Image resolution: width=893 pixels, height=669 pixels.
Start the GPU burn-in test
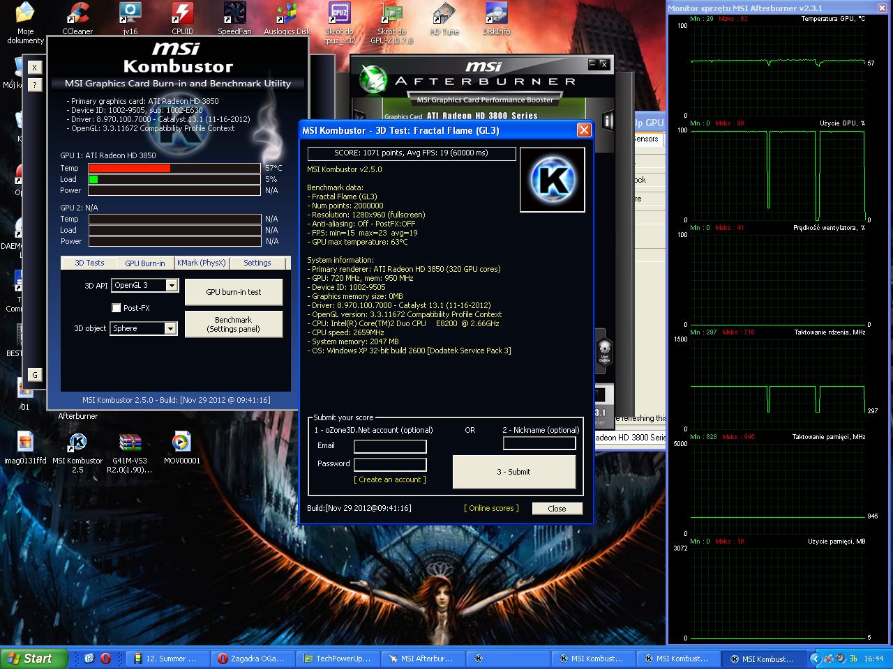[x=234, y=292]
